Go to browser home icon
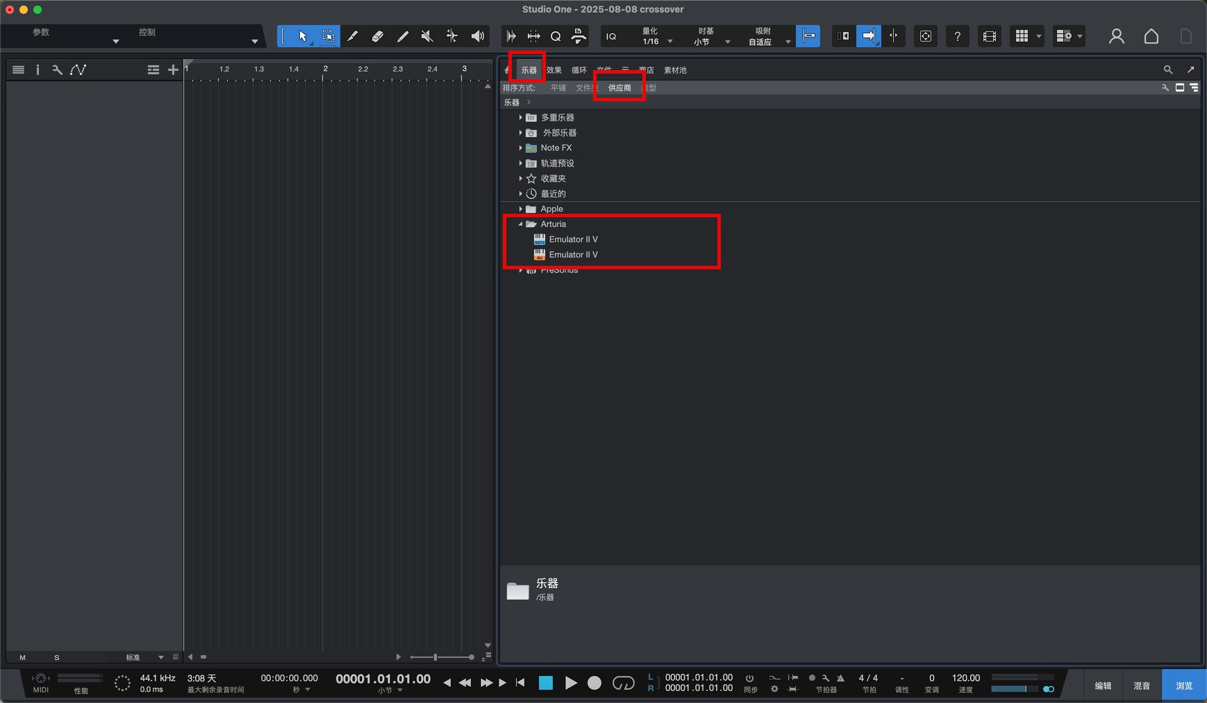1207x703 pixels. (x=507, y=70)
